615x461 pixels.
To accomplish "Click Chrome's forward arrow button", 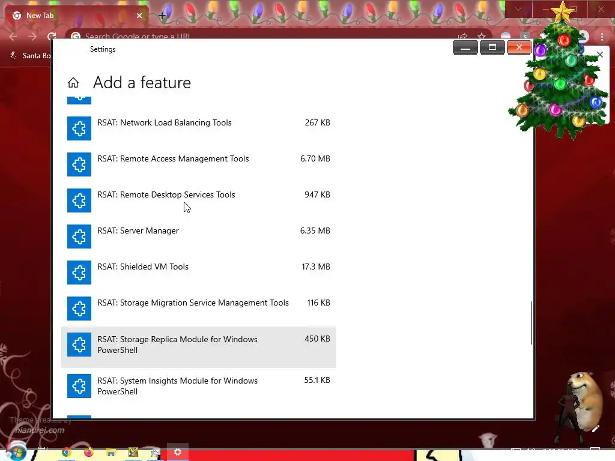I will [32, 37].
